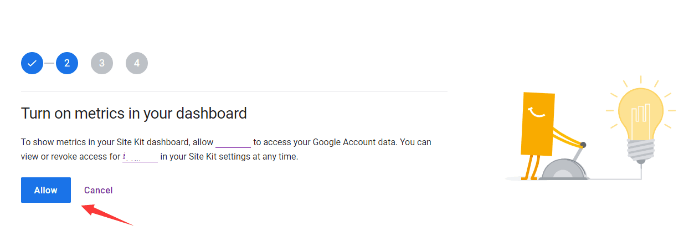The image size is (689, 251).
Task: Click the purple Cancel link
Action: pos(98,190)
